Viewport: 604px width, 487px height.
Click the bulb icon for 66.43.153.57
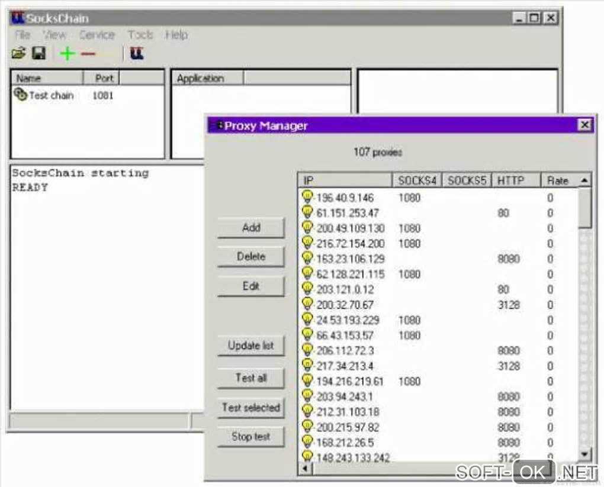point(307,334)
